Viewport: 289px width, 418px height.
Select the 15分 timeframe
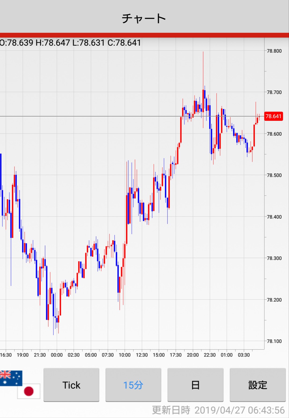tap(133, 385)
